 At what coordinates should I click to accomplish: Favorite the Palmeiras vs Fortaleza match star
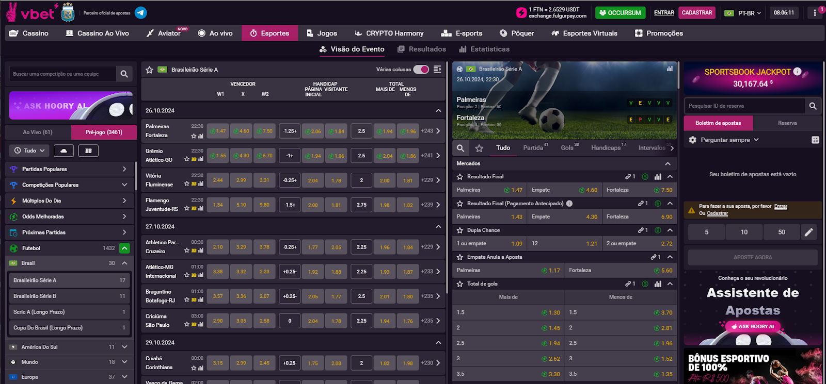coord(194,136)
